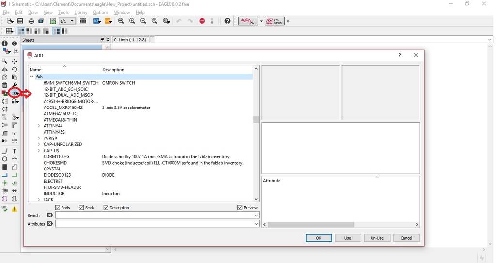Open the Library menu
The image size is (496, 263).
pos(81,12)
